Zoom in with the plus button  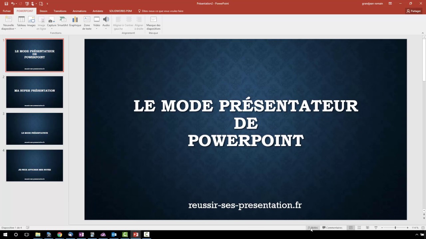click(x=407, y=228)
